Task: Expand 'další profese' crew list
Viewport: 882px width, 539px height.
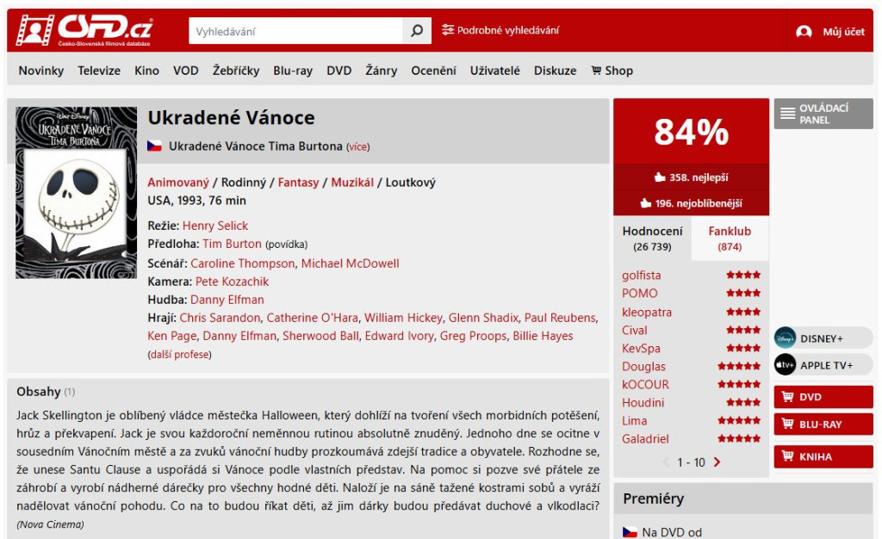Action: pyautogui.click(x=179, y=355)
